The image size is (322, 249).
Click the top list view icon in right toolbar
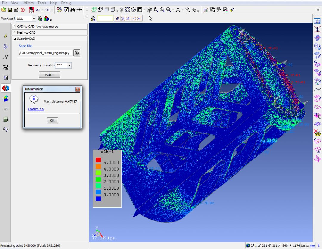coord(317,21)
